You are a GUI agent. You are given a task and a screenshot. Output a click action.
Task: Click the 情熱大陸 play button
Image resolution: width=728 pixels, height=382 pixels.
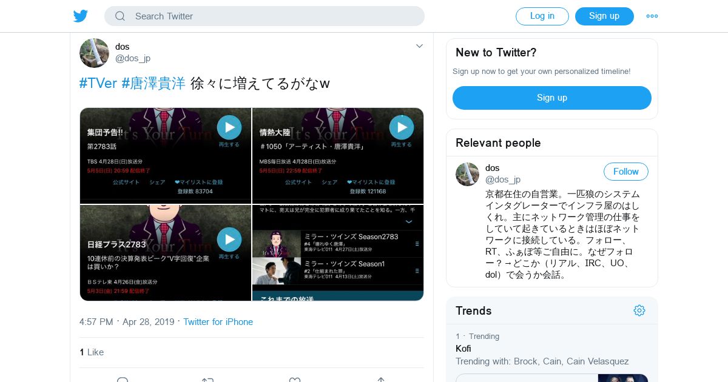pos(402,127)
